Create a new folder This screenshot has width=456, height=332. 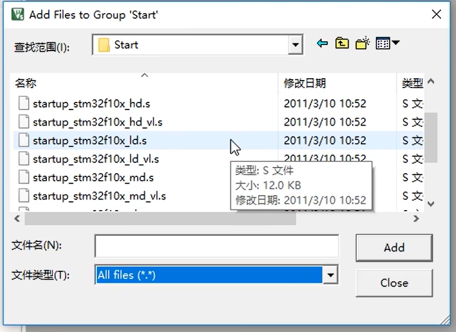coord(362,43)
